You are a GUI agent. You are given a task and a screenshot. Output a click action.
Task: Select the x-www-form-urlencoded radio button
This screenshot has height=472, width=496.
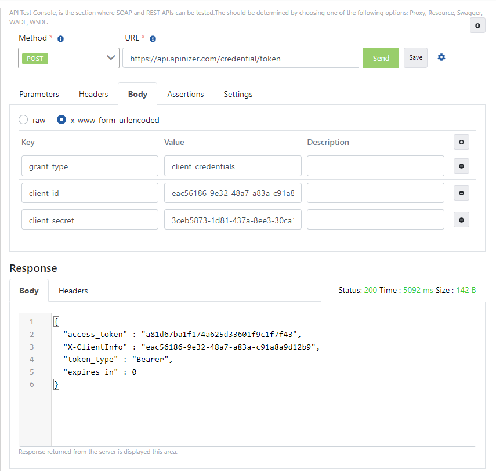point(61,120)
